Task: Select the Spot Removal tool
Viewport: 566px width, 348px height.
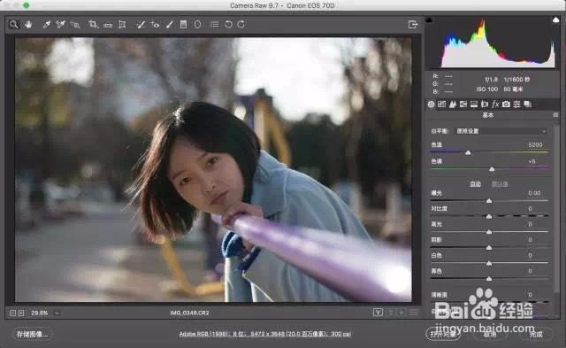Action: [141, 25]
